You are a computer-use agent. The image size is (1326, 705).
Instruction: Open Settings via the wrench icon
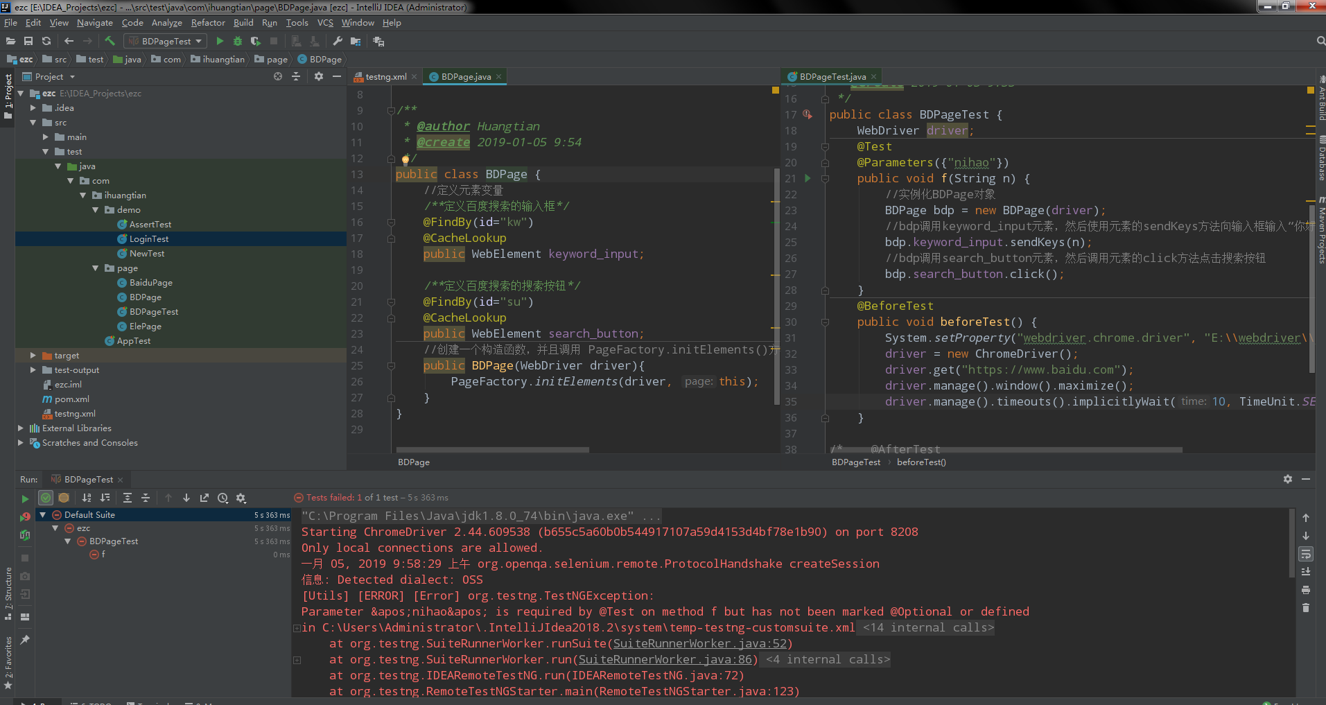(x=338, y=41)
